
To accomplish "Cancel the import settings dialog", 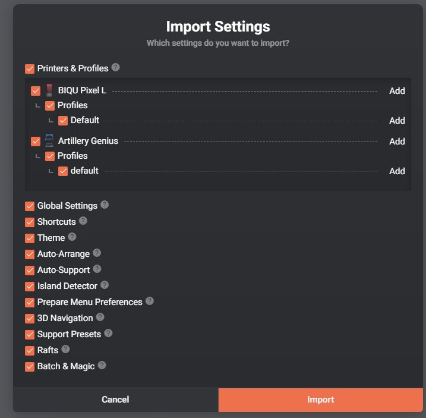I will pyautogui.click(x=115, y=400).
